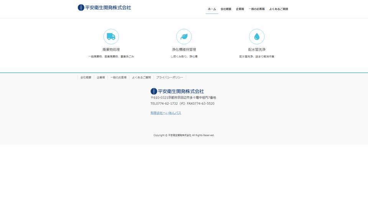Select the ホーム tab in the header navigation
The image size is (368, 207).
(212, 9)
